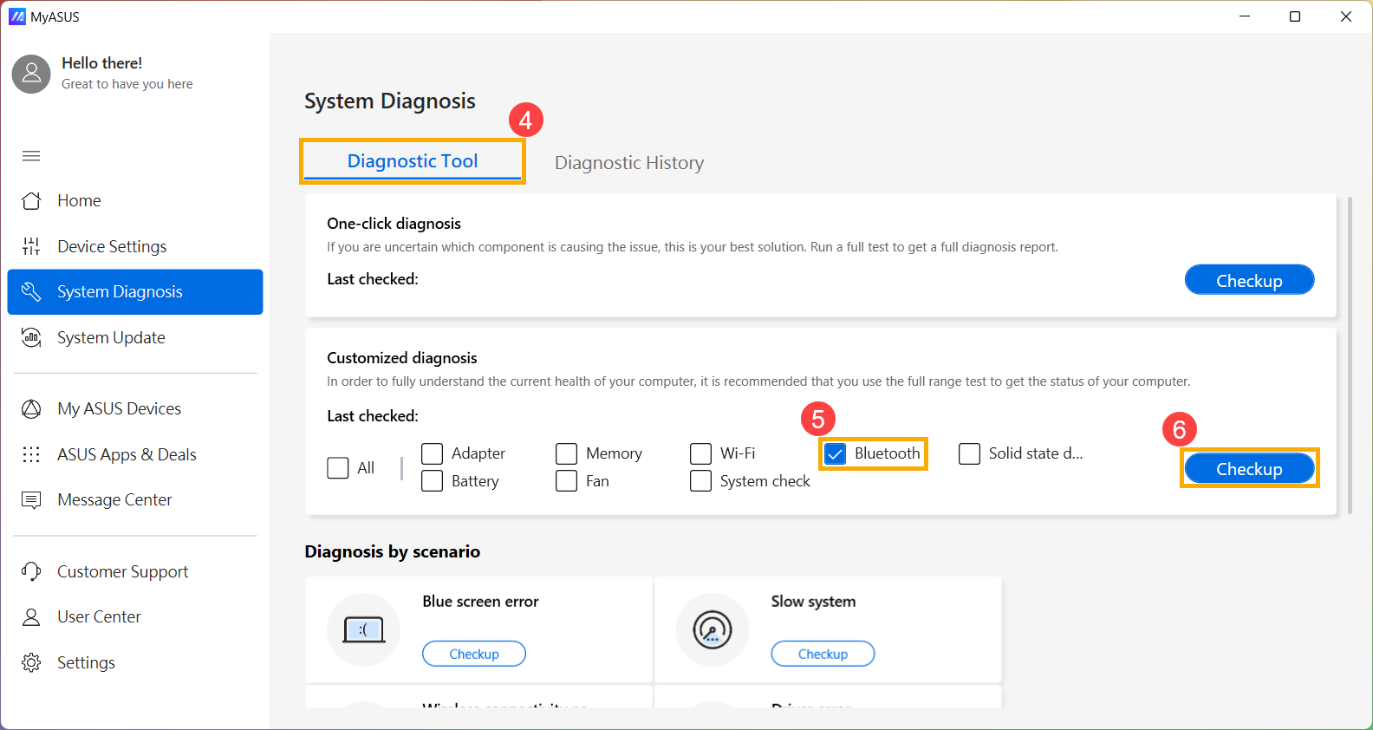Click the Message Center icon
Screen dimensions: 1373x730
pos(31,499)
